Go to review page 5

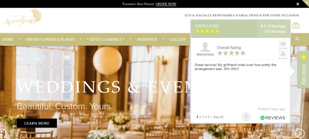(x=209, y=117)
